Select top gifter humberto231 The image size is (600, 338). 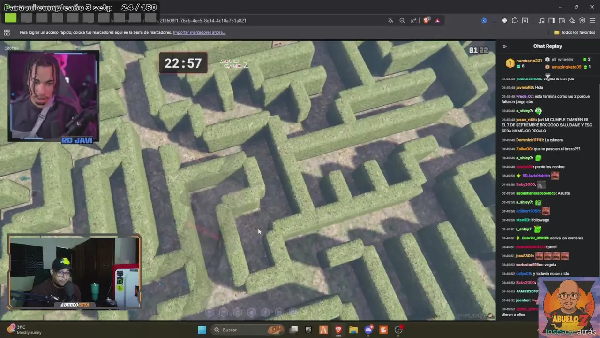pyautogui.click(x=524, y=63)
